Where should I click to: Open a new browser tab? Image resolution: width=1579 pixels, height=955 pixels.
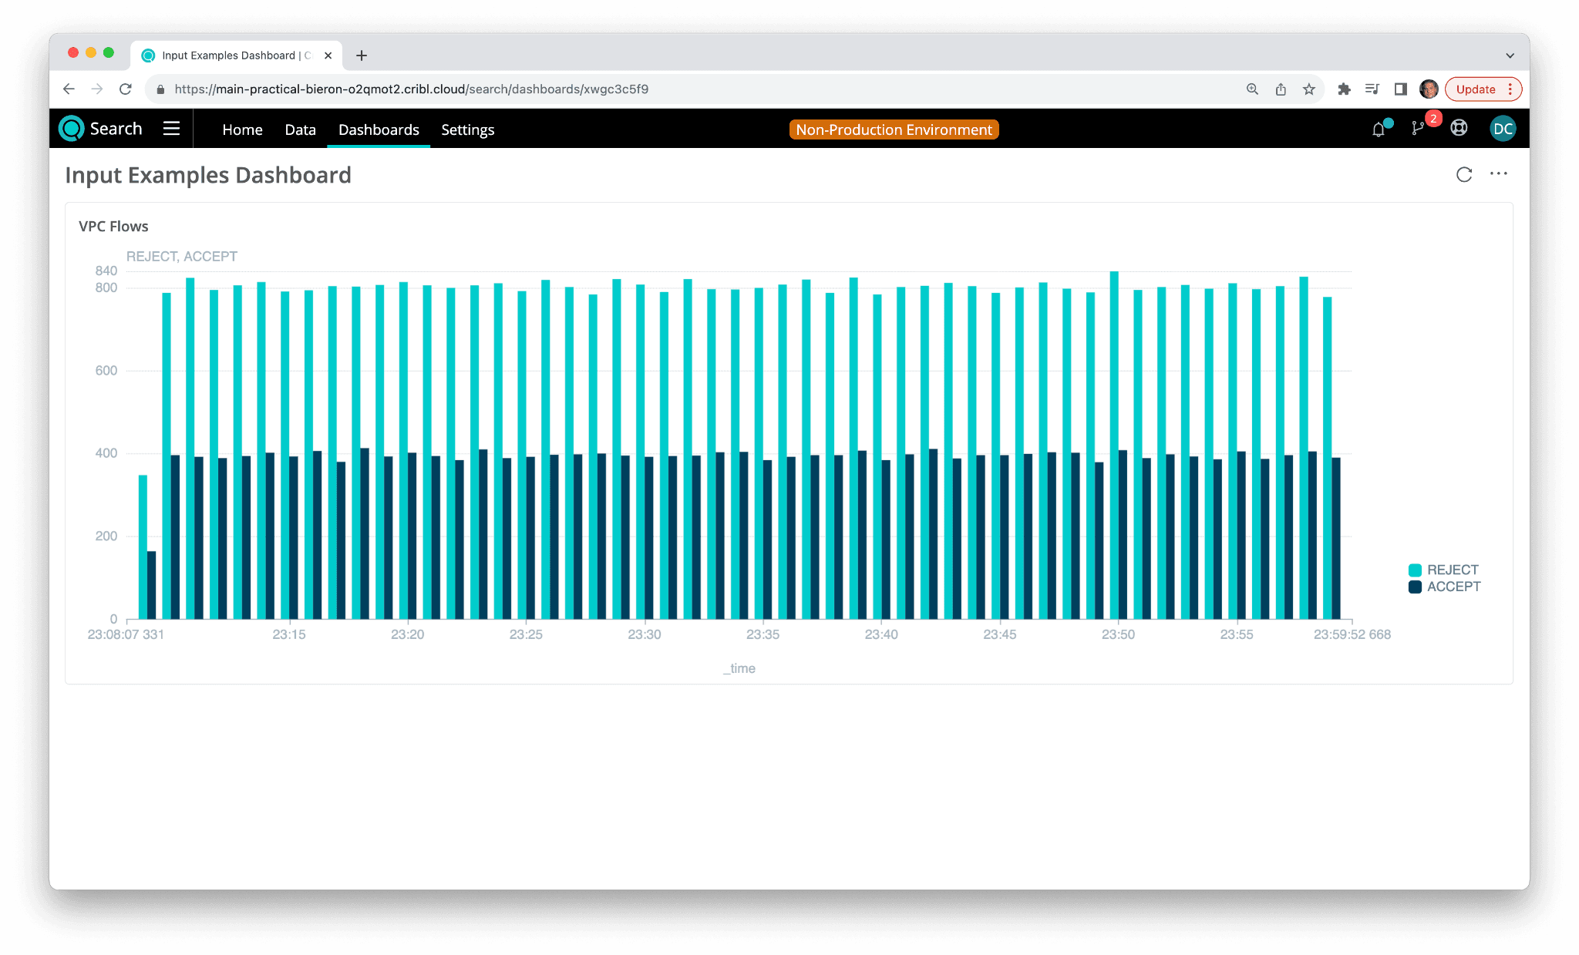coord(361,55)
